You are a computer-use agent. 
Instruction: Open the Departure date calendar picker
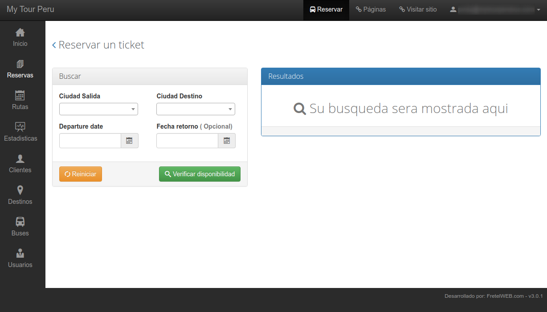pos(129,141)
